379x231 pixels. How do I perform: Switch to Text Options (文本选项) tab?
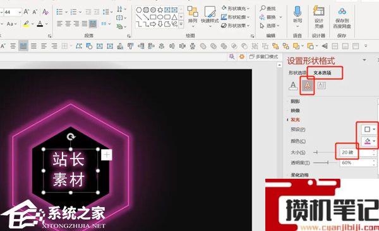pos(322,73)
